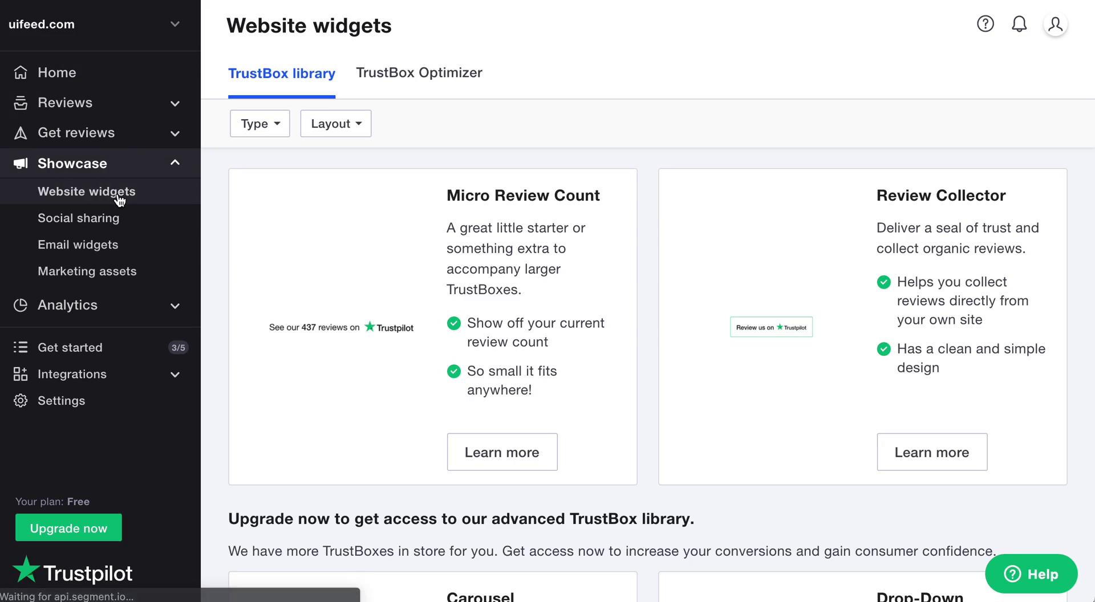Click the Micro Review Count title

523,196
